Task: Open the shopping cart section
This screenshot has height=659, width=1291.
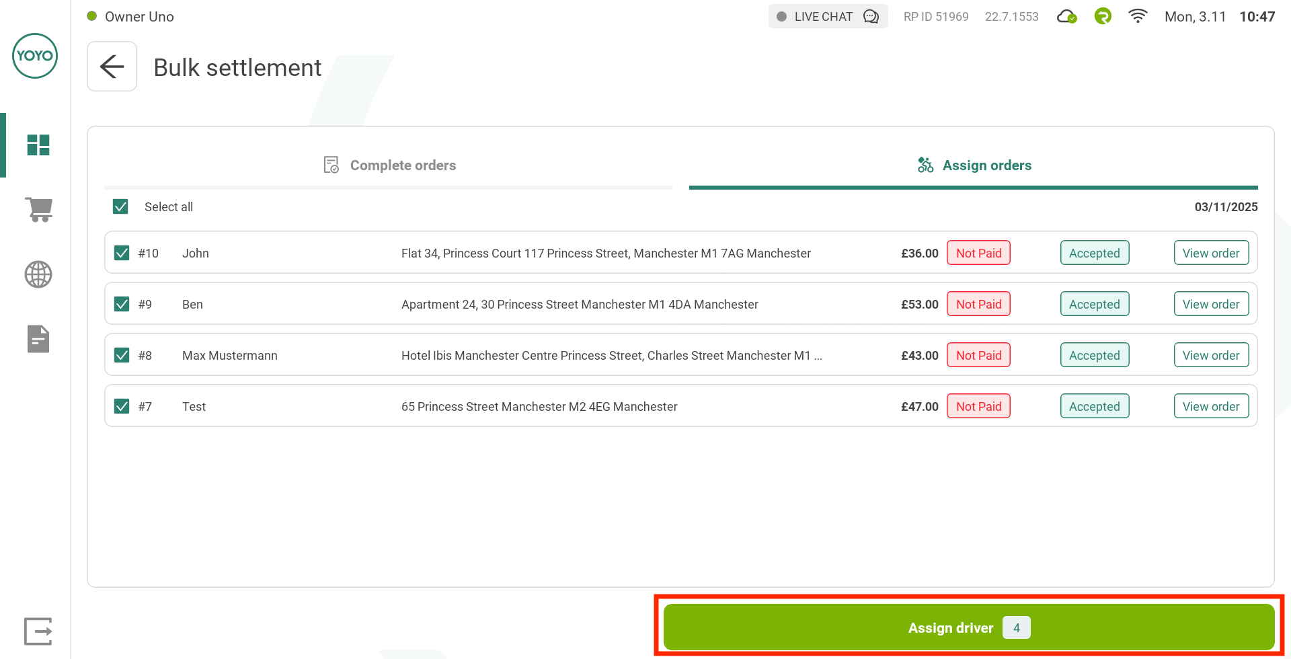Action: click(38, 209)
